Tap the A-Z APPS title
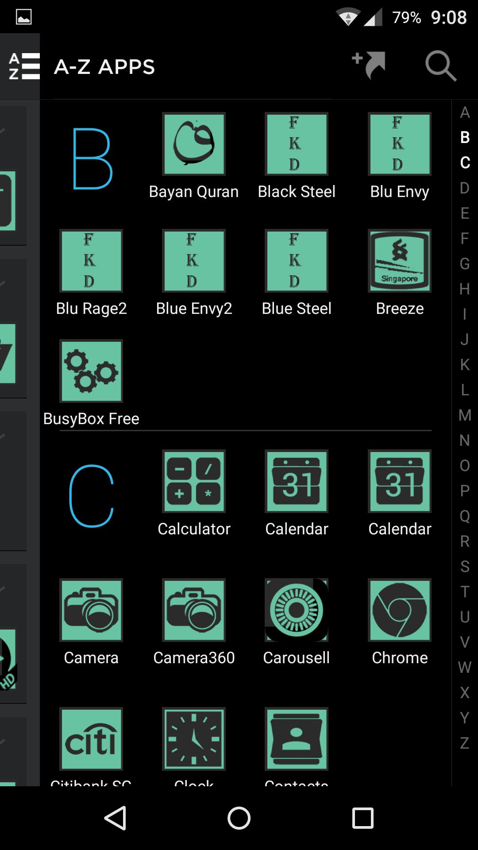This screenshot has height=850, width=478. [x=104, y=67]
